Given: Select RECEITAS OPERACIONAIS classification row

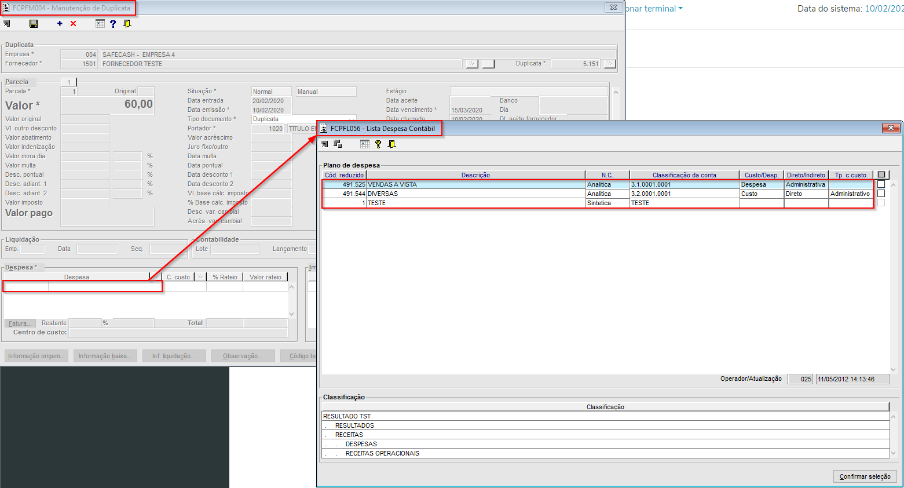Looking at the screenshot, I should (x=605, y=453).
